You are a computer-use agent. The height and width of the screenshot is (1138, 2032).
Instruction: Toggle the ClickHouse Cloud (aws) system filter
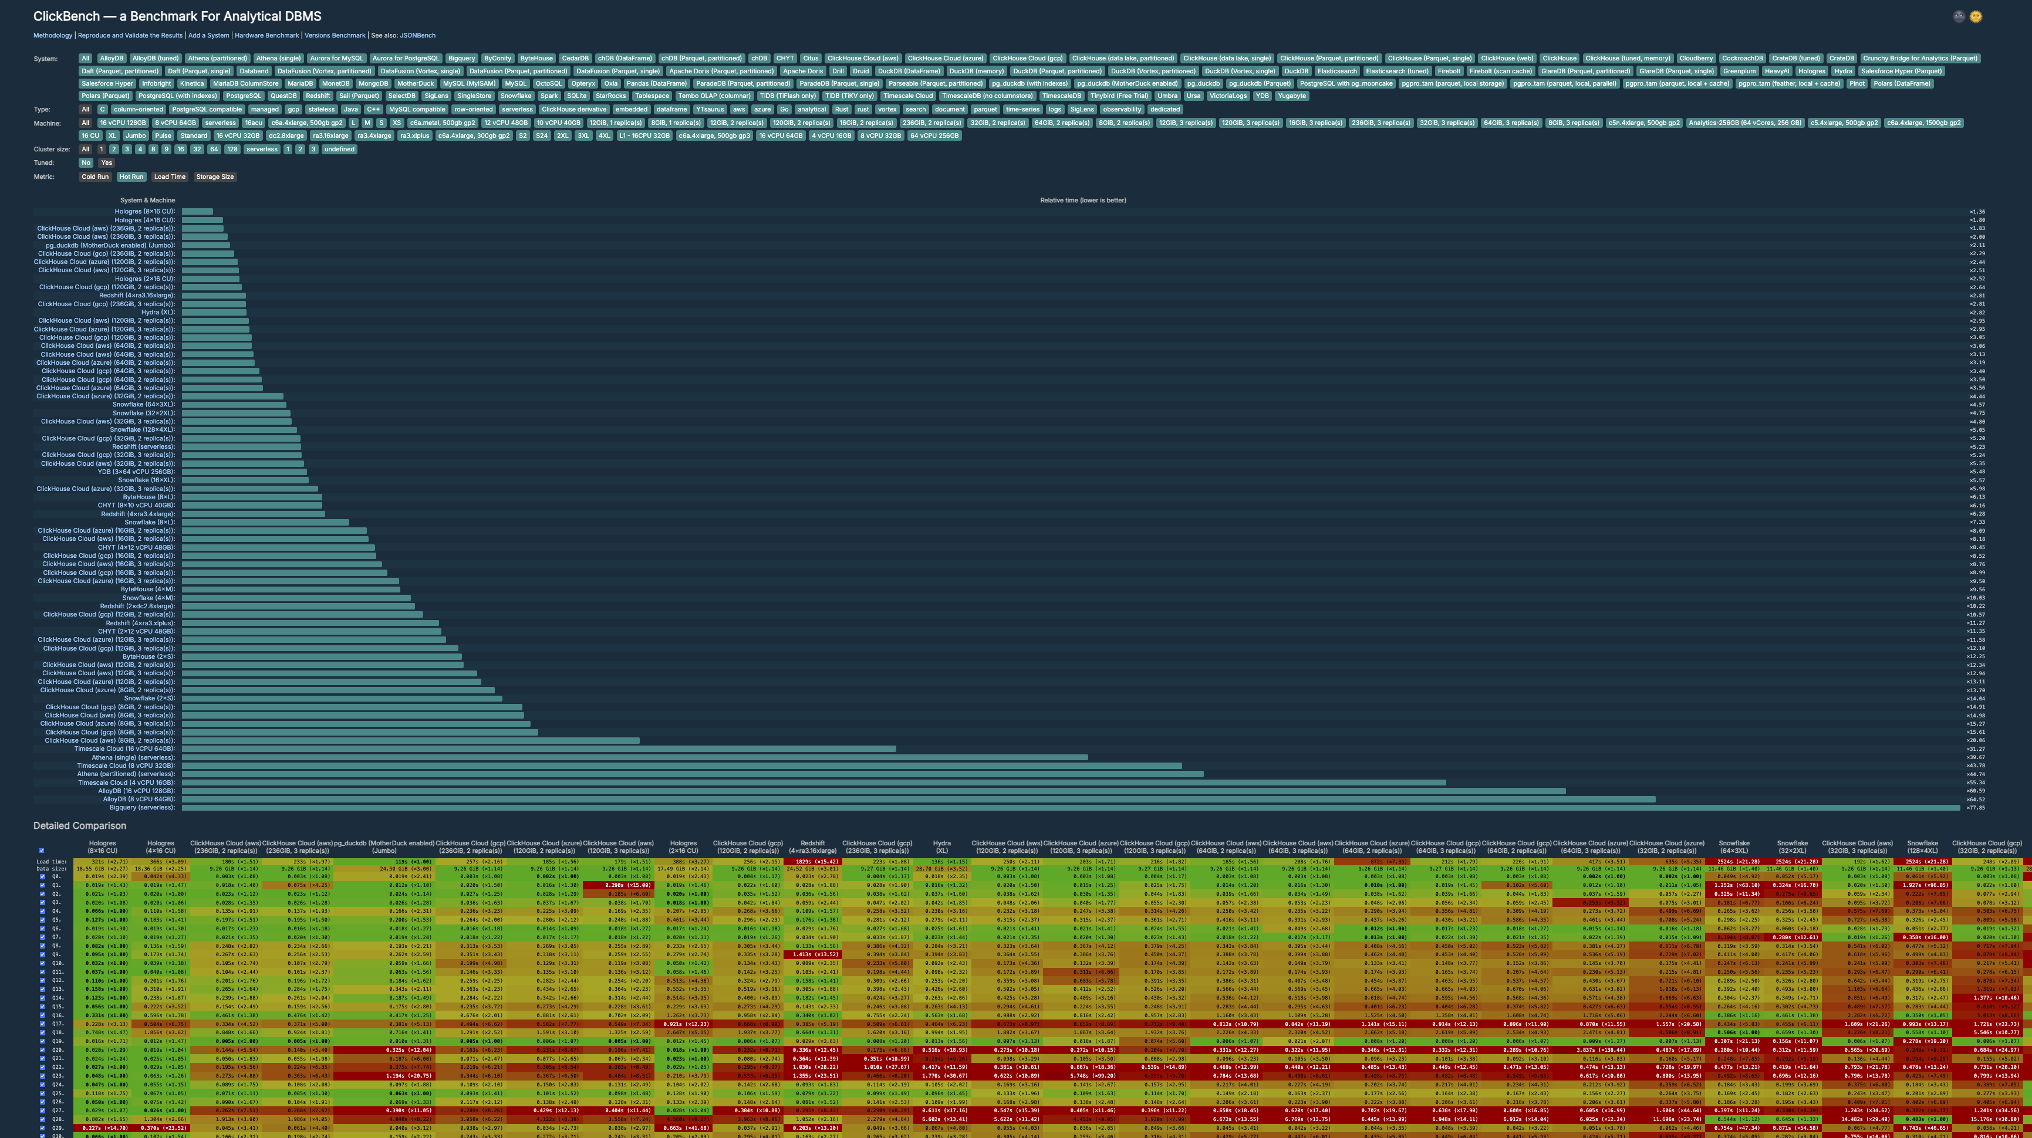click(x=863, y=58)
